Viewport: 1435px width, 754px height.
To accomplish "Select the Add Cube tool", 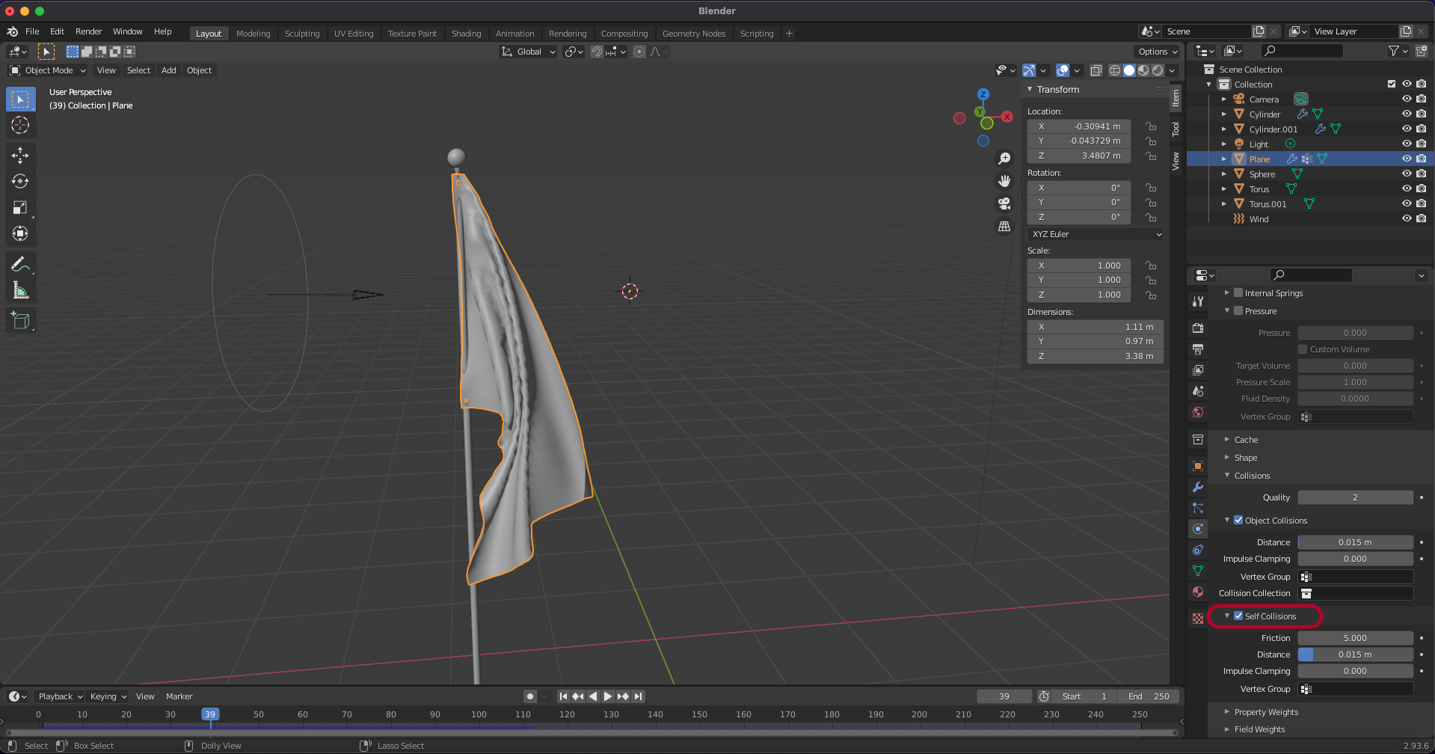I will click(20, 321).
